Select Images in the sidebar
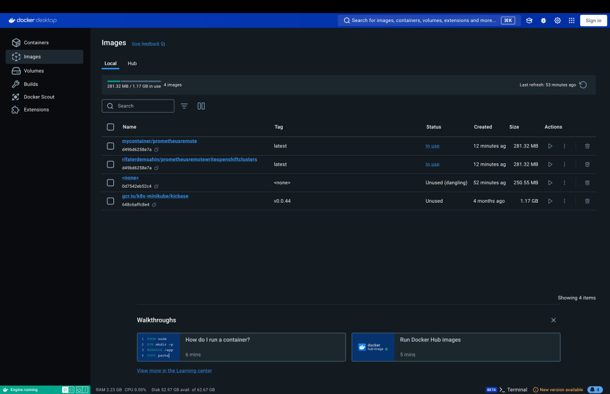 pos(44,57)
